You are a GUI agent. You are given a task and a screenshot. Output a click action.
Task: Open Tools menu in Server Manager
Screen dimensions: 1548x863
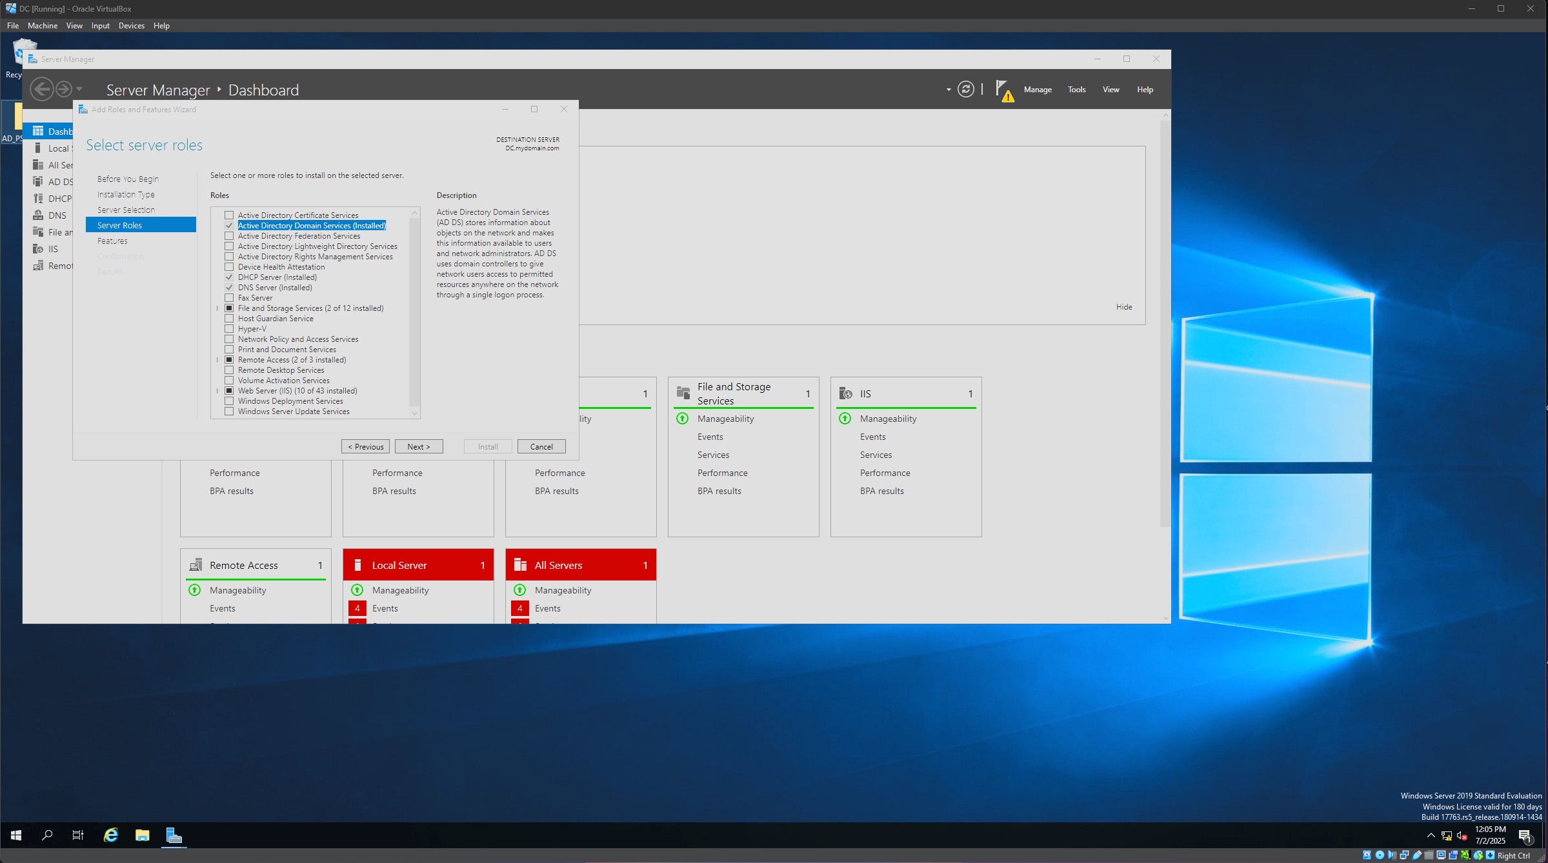1076,90
